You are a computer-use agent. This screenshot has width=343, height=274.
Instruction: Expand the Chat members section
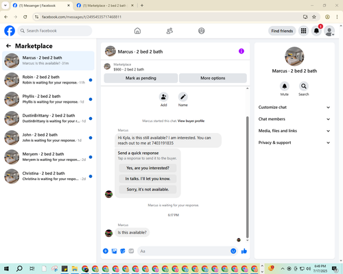pos(294,119)
